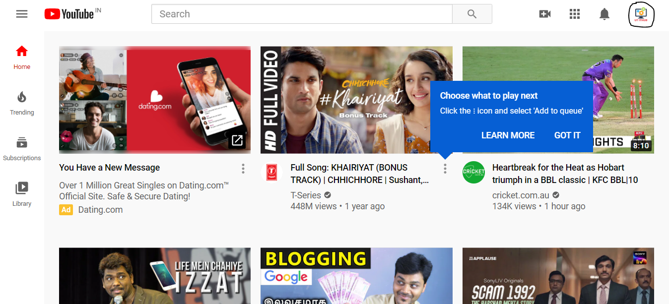Click the '448M views' text
The image size is (669, 304).
click(314, 206)
